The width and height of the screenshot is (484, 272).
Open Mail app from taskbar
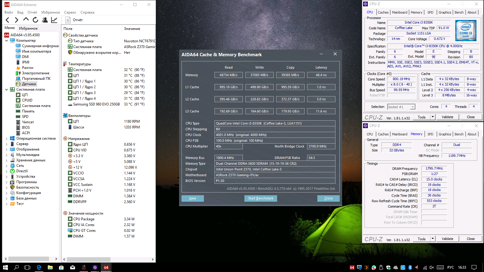point(73,267)
